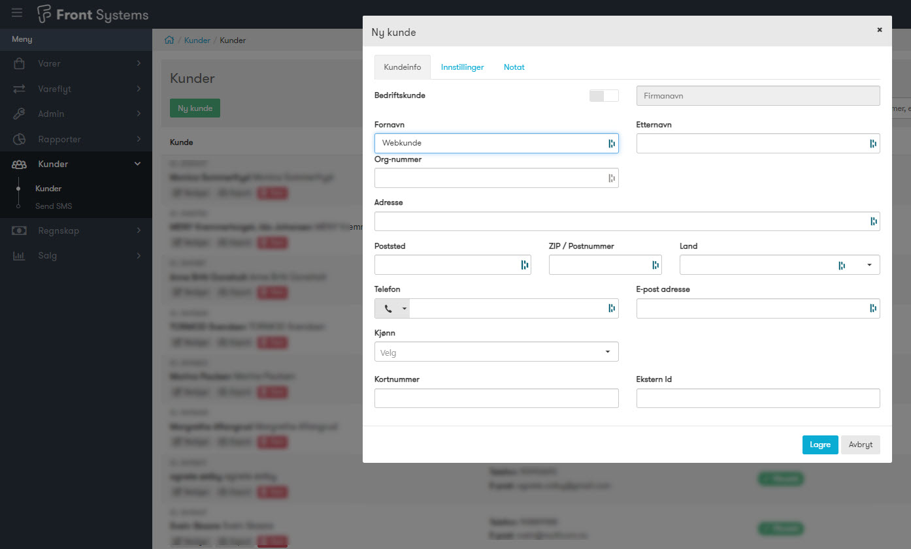Close the Ny kunde dialog

[x=879, y=30]
